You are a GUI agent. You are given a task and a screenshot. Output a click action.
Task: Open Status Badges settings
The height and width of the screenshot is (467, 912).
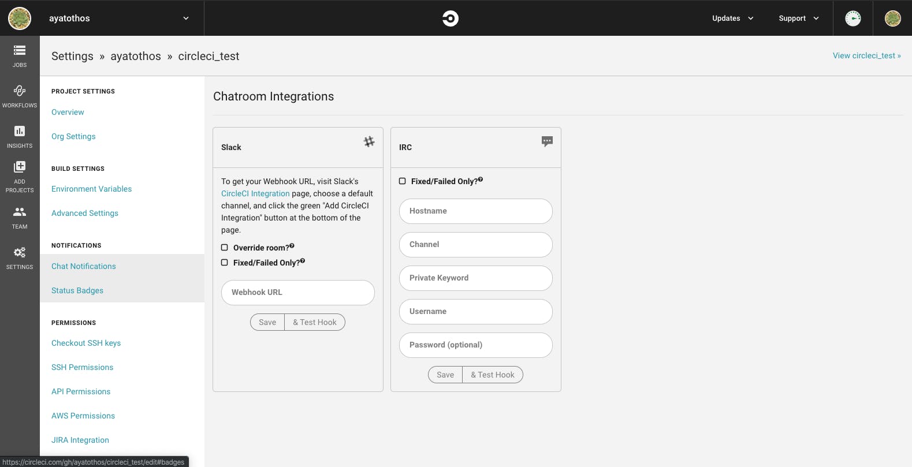pyautogui.click(x=77, y=290)
